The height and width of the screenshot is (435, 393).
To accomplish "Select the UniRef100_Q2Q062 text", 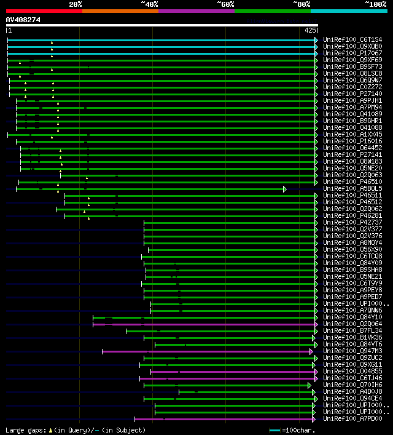I will (x=352, y=209).
